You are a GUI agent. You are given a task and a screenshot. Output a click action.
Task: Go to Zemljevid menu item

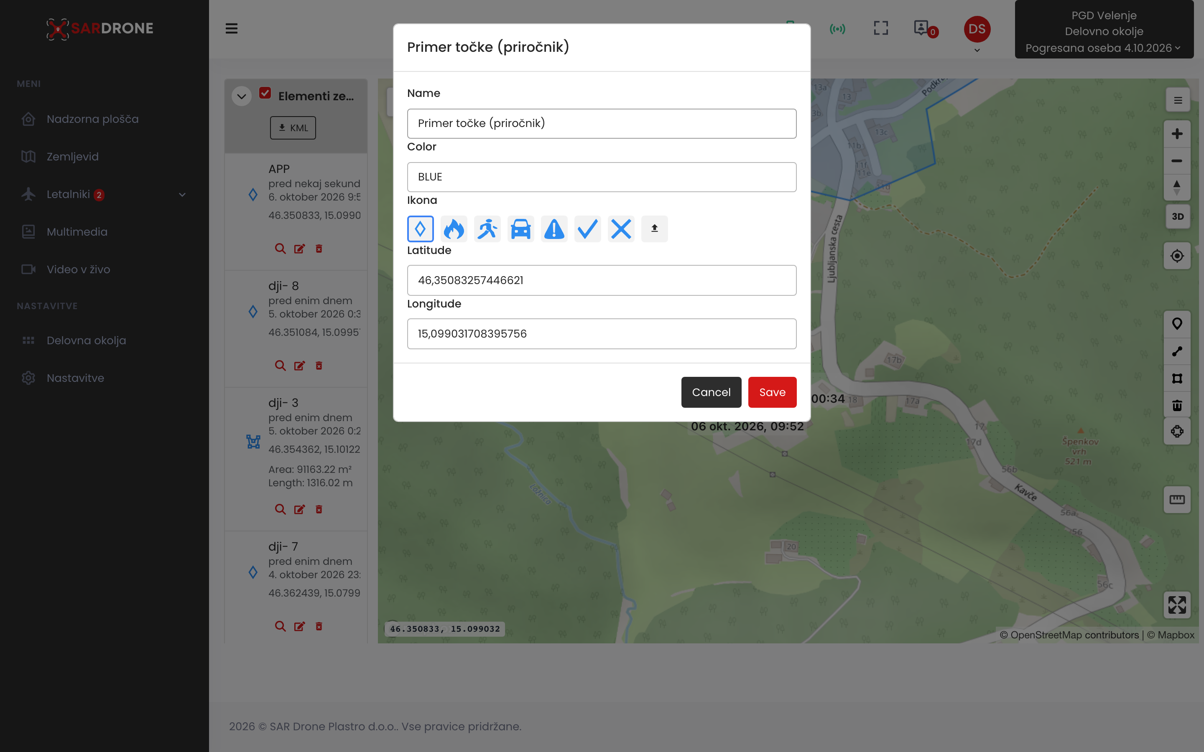click(73, 156)
